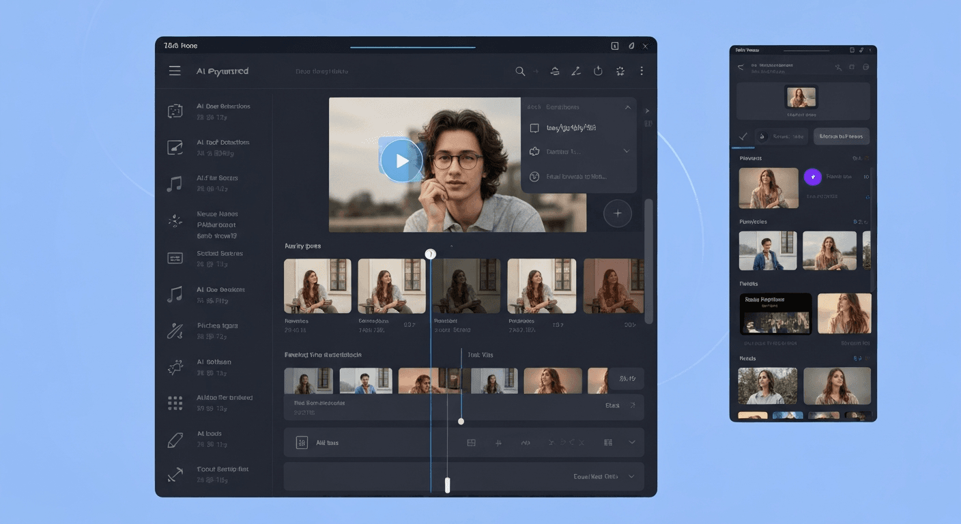Open the search icon in the top toolbar
This screenshot has width=961, height=524.
520,70
